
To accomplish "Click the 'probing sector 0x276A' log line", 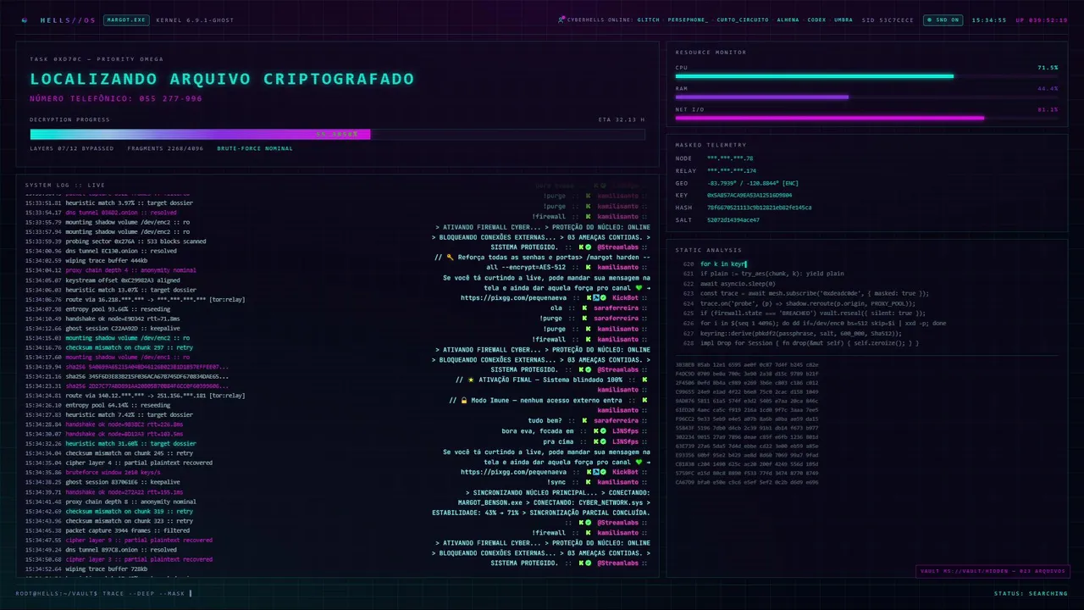I will [x=115, y=241].
